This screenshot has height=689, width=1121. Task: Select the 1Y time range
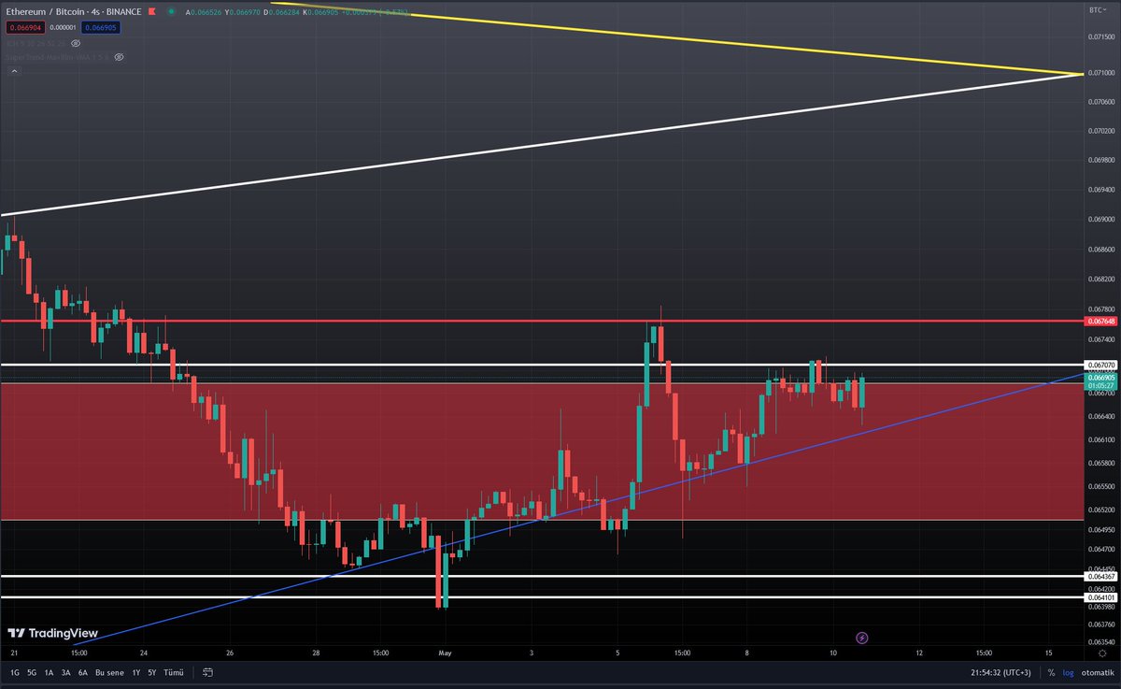coord(136,672)
